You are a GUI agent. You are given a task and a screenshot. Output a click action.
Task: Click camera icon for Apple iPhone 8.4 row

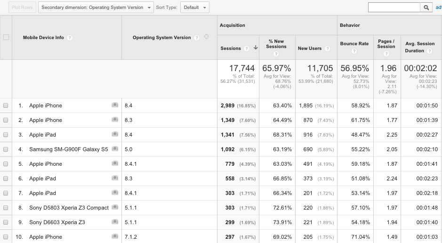point(115,105)
